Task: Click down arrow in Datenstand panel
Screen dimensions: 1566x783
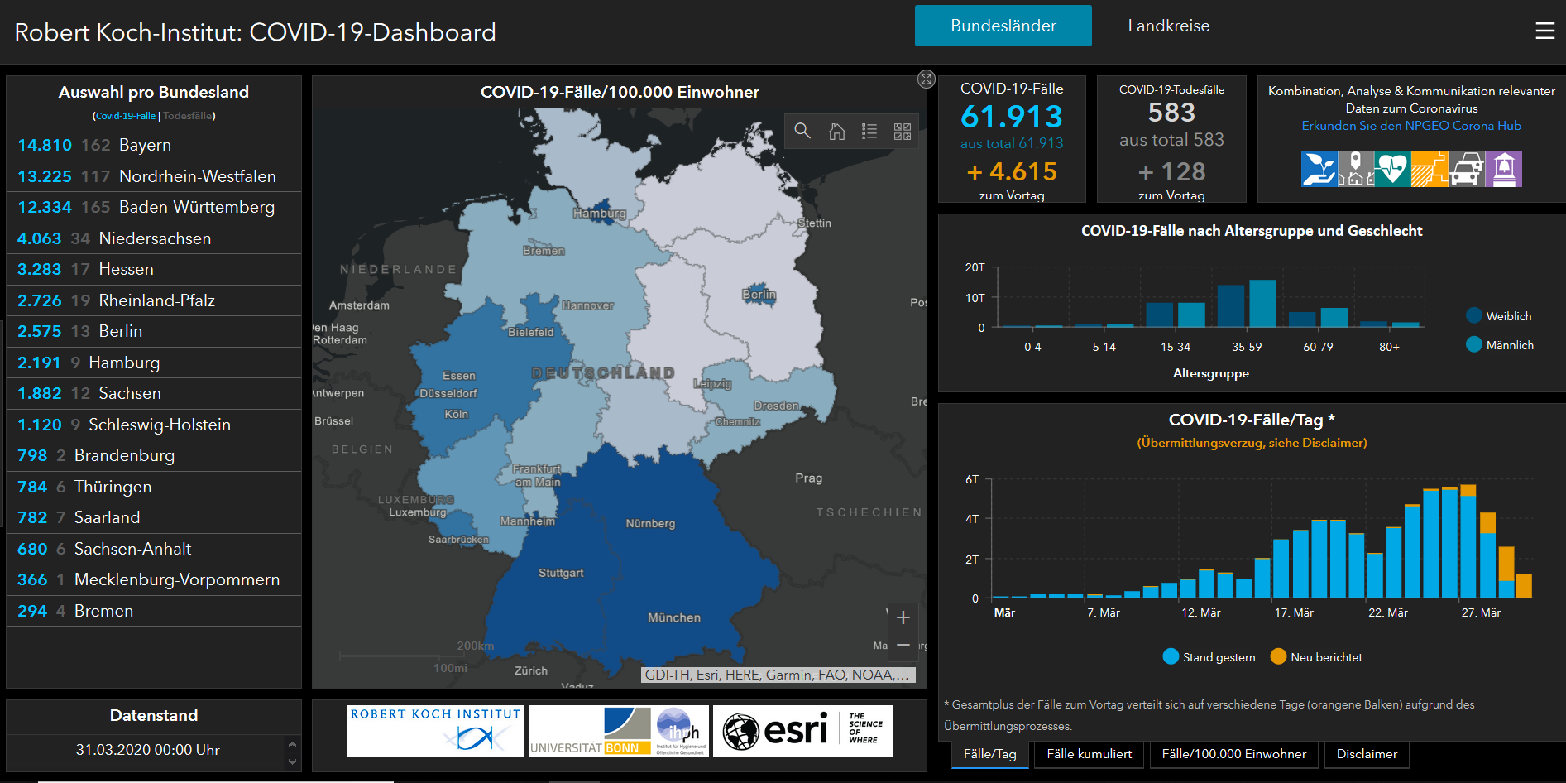Action: (292, 761)
